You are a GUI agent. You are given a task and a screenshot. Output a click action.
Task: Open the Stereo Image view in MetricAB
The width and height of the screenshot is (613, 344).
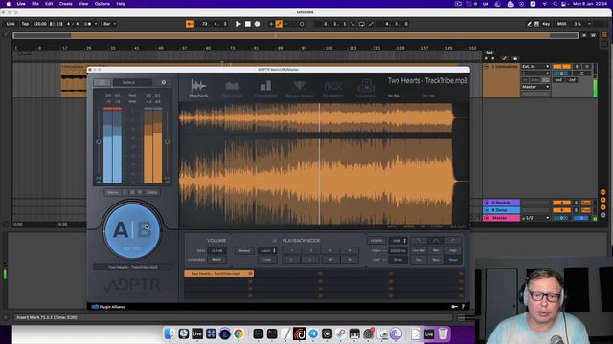tap(300, 89)
